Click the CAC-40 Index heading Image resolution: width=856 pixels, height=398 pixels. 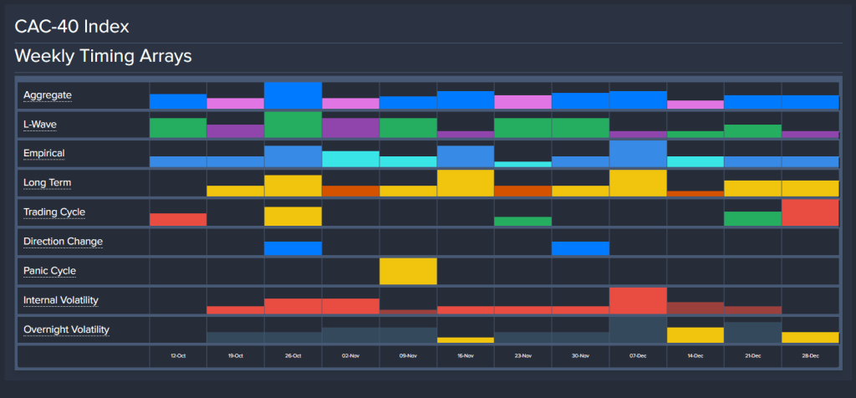(x=72, y=26)
